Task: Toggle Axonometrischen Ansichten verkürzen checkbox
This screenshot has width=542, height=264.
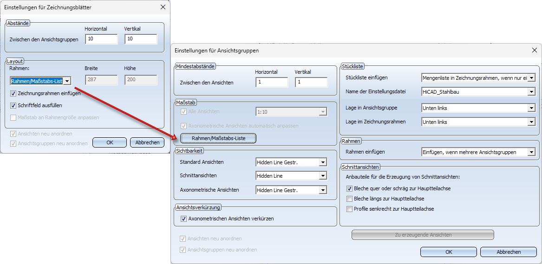Action: (183, 219)
